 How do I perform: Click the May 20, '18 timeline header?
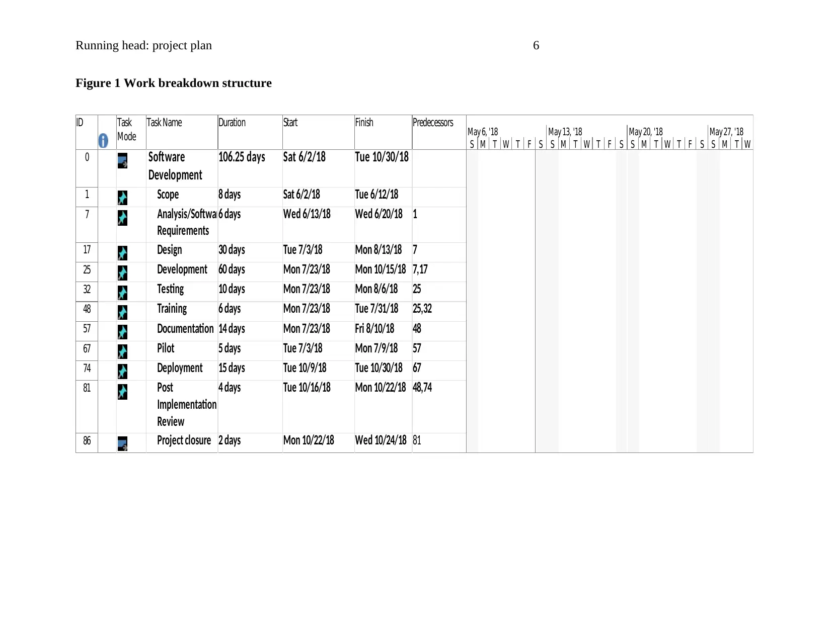click(646, 132)
